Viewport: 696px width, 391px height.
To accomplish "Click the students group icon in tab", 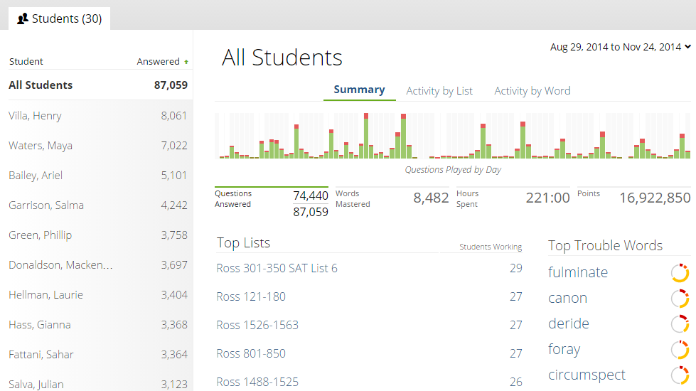I will pos(23,19).
